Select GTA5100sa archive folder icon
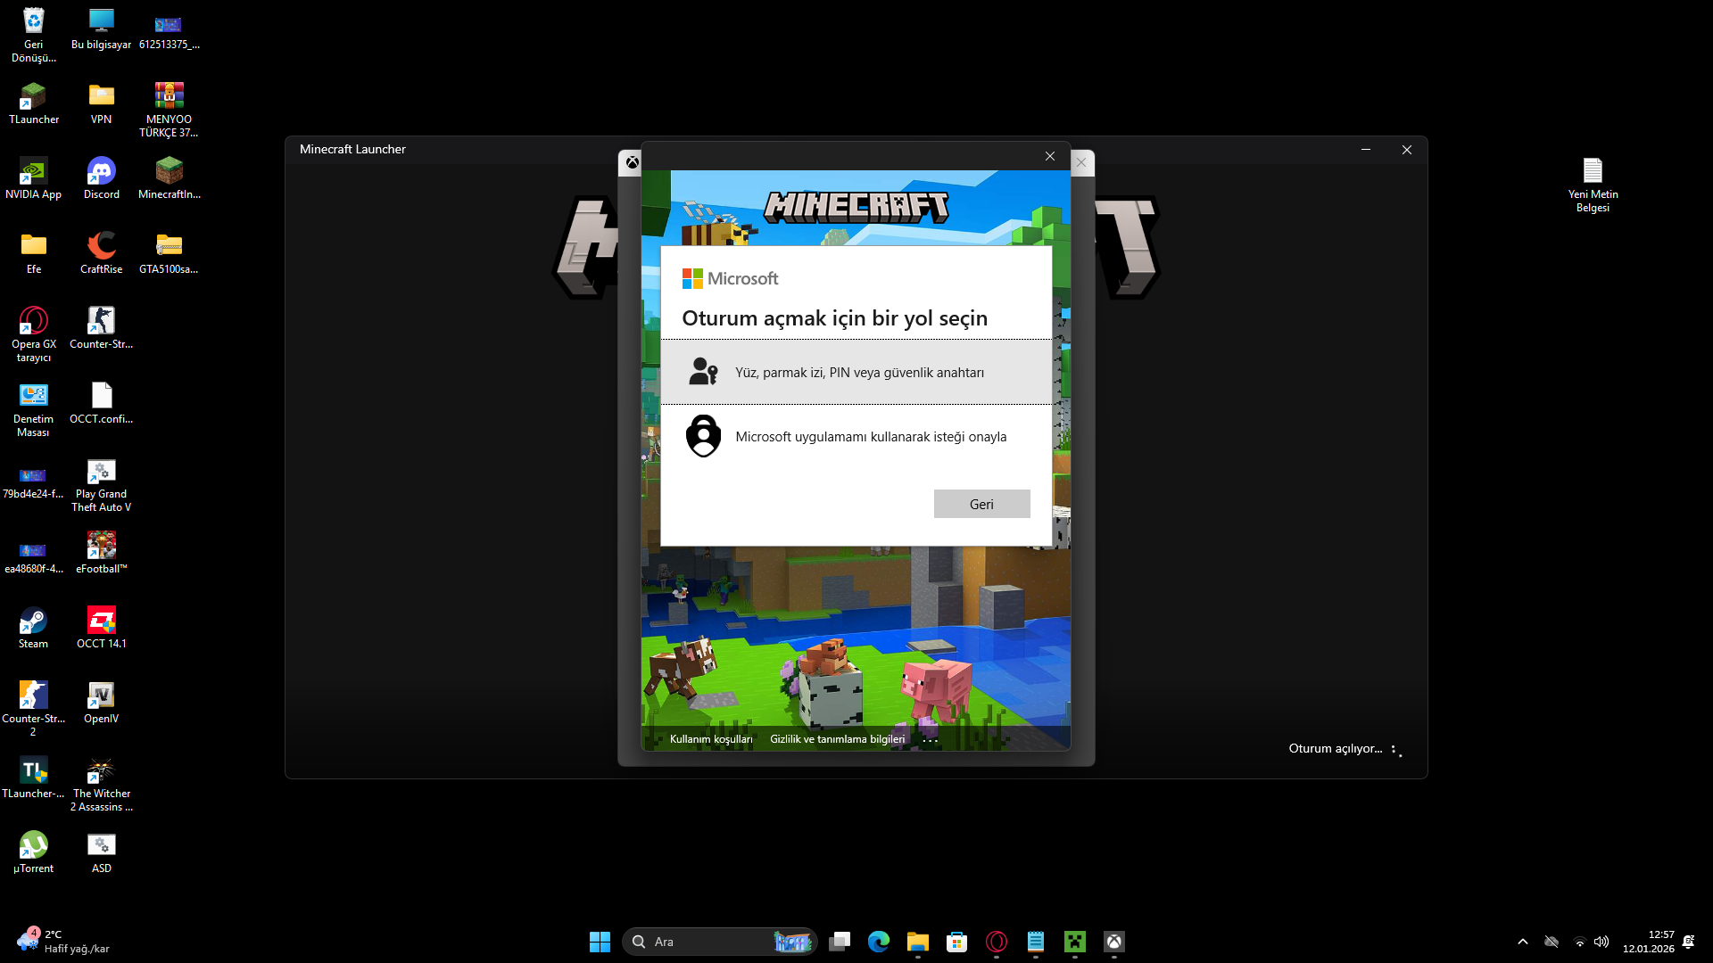1713x963 pixels. pyautogui.click(x=169, y=253)
